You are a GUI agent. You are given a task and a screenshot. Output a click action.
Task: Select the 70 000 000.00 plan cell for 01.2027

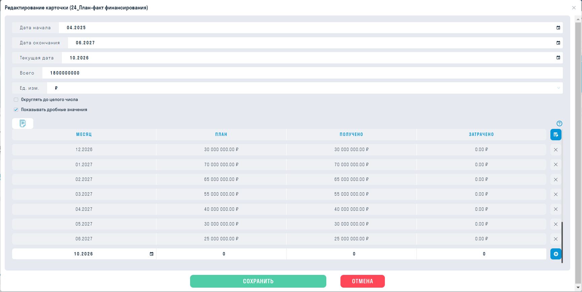click(221, 164)
